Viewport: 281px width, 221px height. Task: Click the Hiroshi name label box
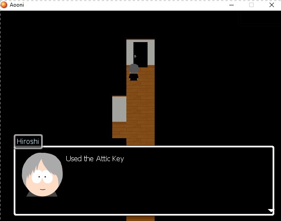click(x=28, y=142)
